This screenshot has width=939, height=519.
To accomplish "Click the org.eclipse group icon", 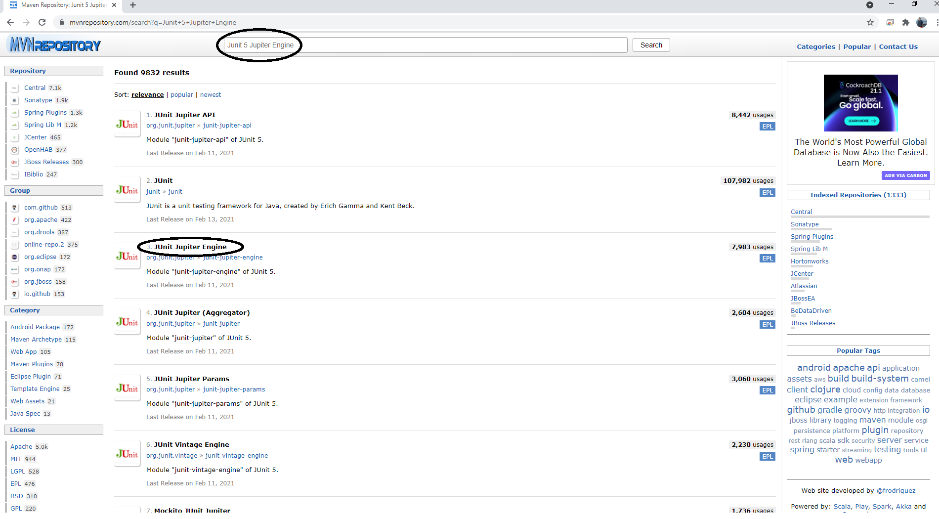I will (15, 257).
